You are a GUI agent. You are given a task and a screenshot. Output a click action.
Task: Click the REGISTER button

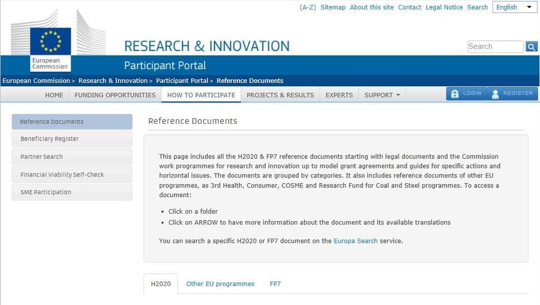click(513, 94)
